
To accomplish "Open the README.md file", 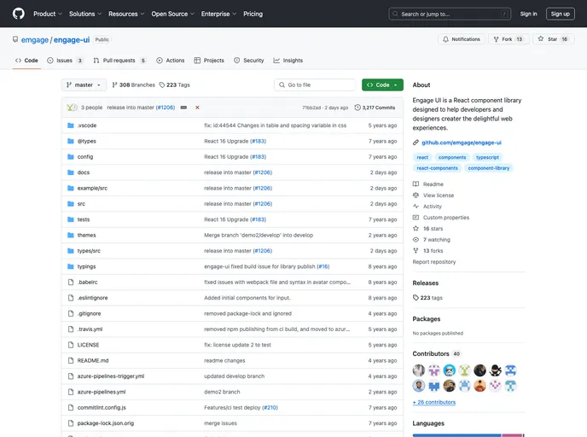I will (93, 360).
